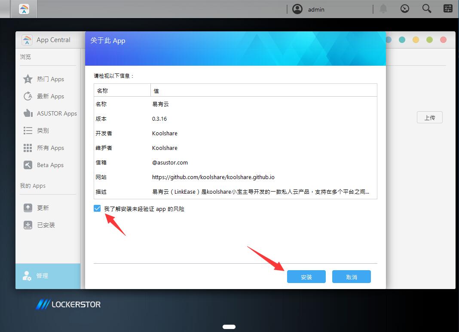Click the yellow window control dot
The height and width of the screenshot is (332, 459).
[416, 40]
